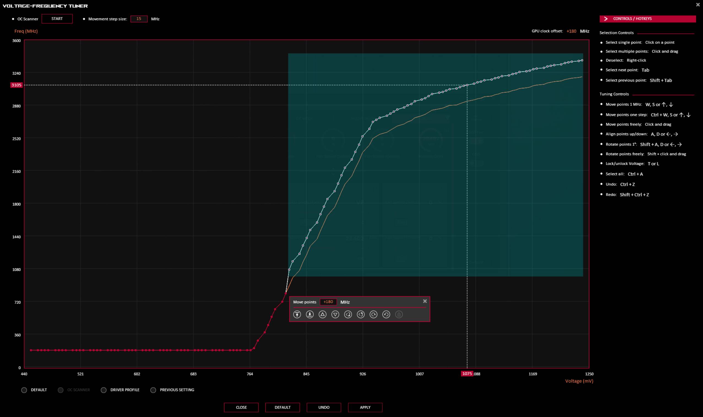Click the move-points-up-one-step icon (arrow to bar)
Image resolution: width=703 pixels, height=417 pixels.
[x=297, y=315]
